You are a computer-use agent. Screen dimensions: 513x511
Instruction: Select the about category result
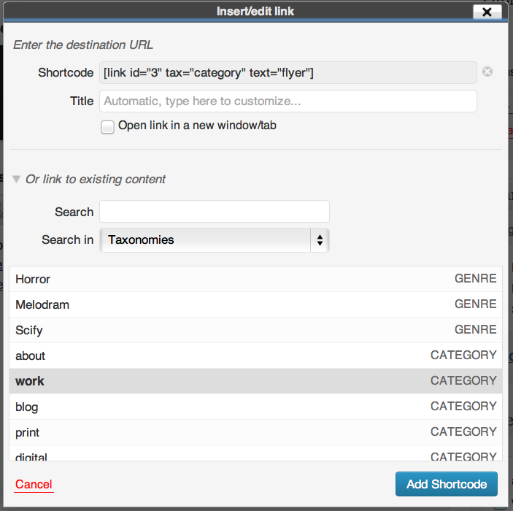pos(255,356)
